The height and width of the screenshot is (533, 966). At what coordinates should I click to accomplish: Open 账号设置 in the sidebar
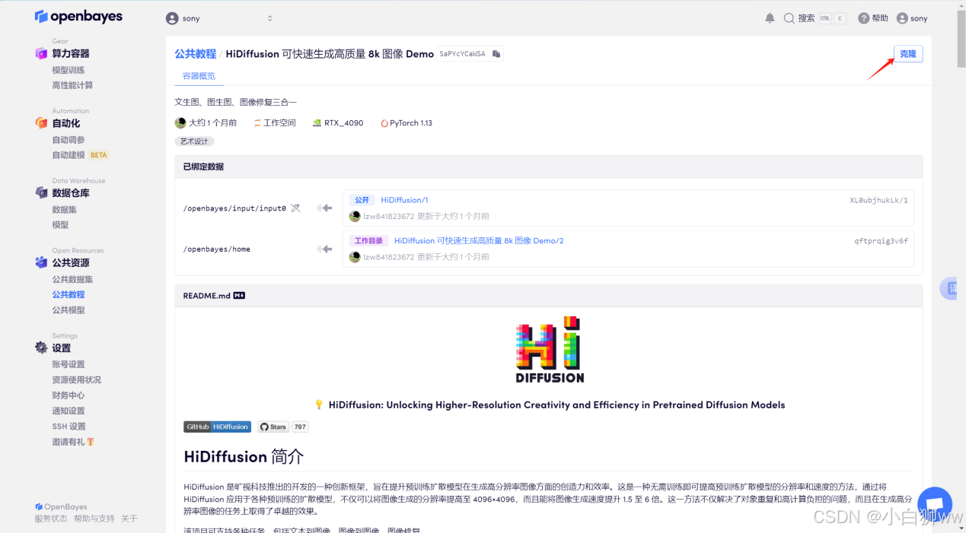pyautogui.click(x=69, y=364)
